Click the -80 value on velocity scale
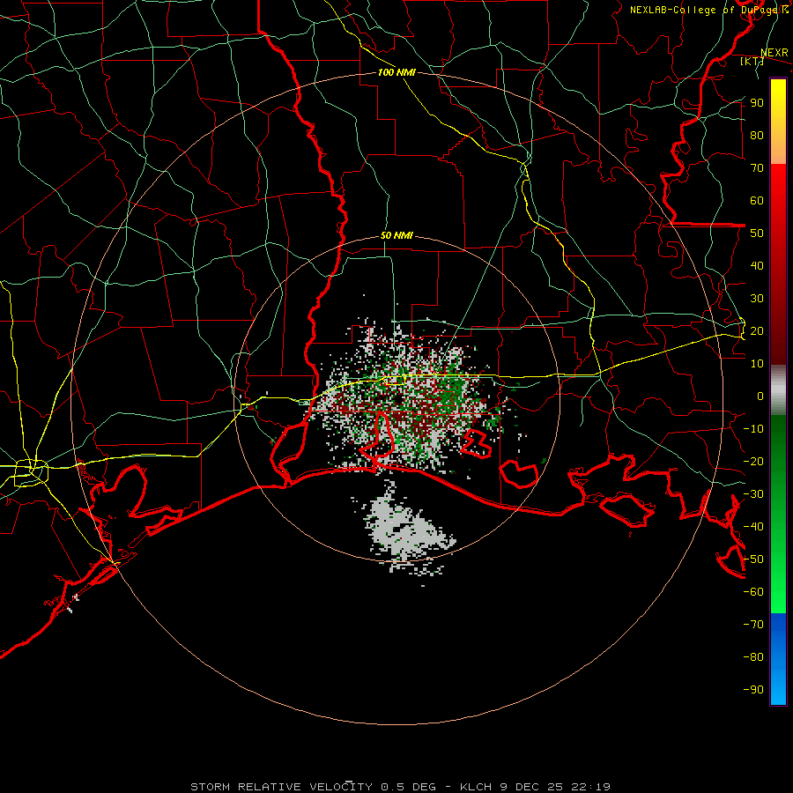Viewport: 793px width, 793px height. pyautogui.click(x=753, y=657)
